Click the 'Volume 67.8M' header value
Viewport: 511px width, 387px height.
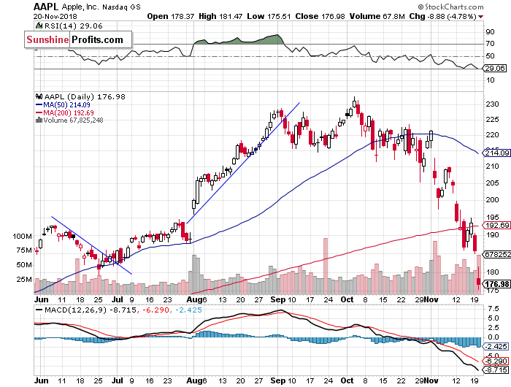click(x=377, y=16)
